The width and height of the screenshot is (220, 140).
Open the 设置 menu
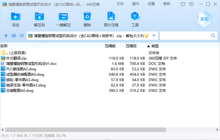coord(151,4)
